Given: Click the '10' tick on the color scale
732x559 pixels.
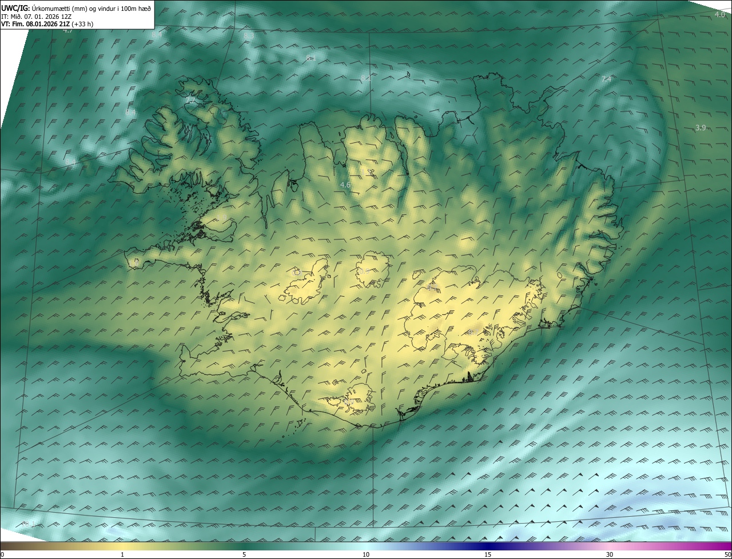Looking at the screenshot, I should coord(366,554).
